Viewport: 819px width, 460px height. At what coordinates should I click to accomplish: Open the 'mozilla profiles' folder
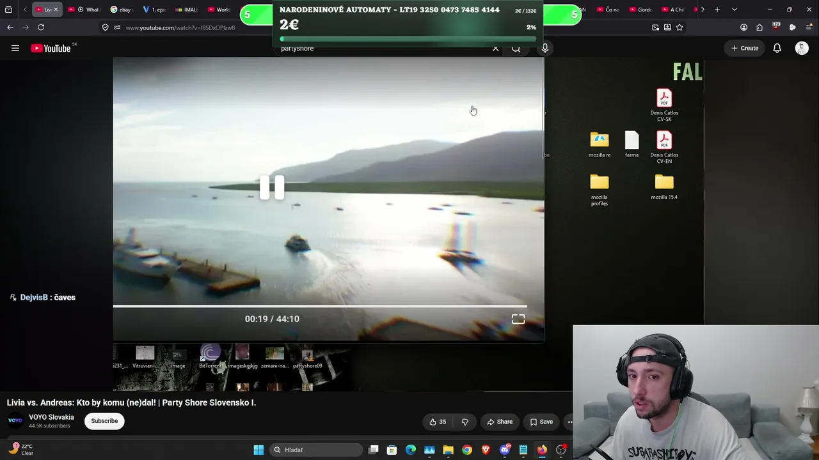click(x=600, y=190)
